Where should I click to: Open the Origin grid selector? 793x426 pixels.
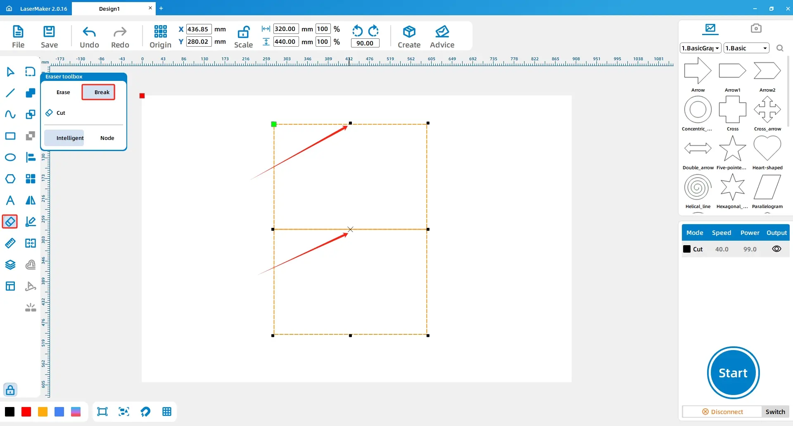160,31
